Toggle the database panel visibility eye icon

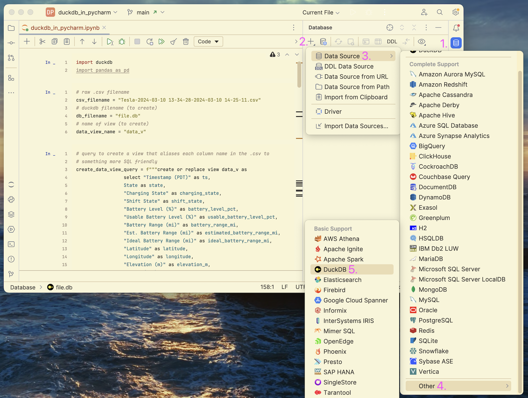click(x=422, y=41)
